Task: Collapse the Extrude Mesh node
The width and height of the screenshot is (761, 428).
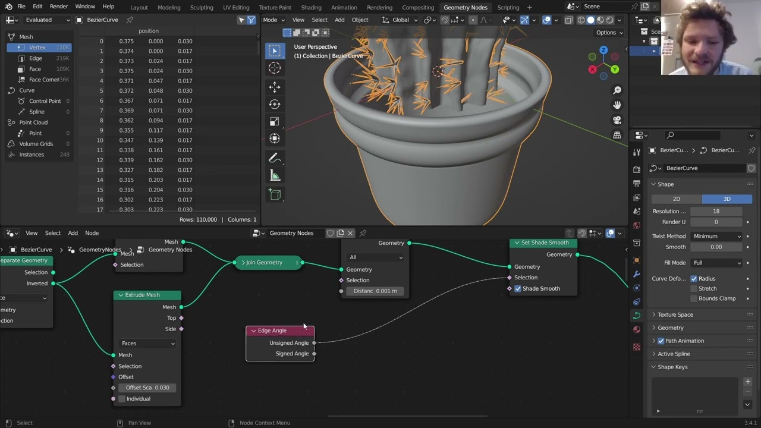Action: 121,295
